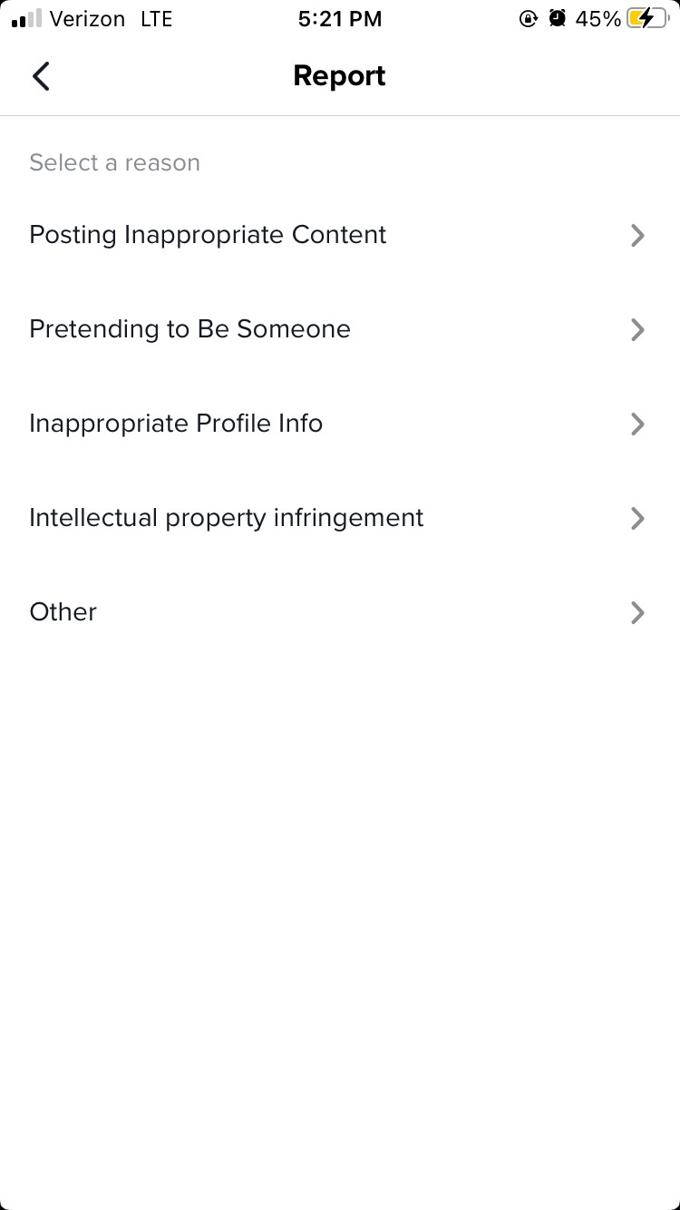The height and width of the screenshot is (1210, 680).
Task: Tap the alarm clock status icon
Action: (x=558, y=19)
